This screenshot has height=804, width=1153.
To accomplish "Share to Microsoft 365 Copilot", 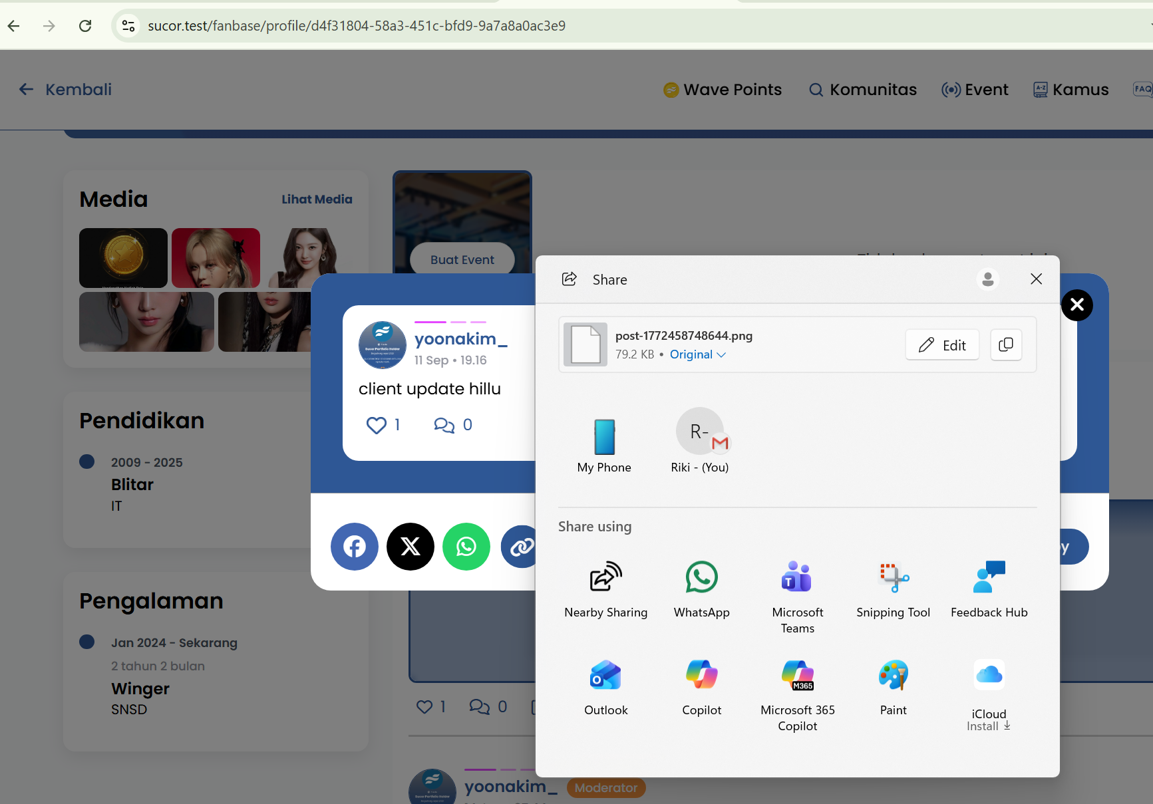I will [797, 696].
